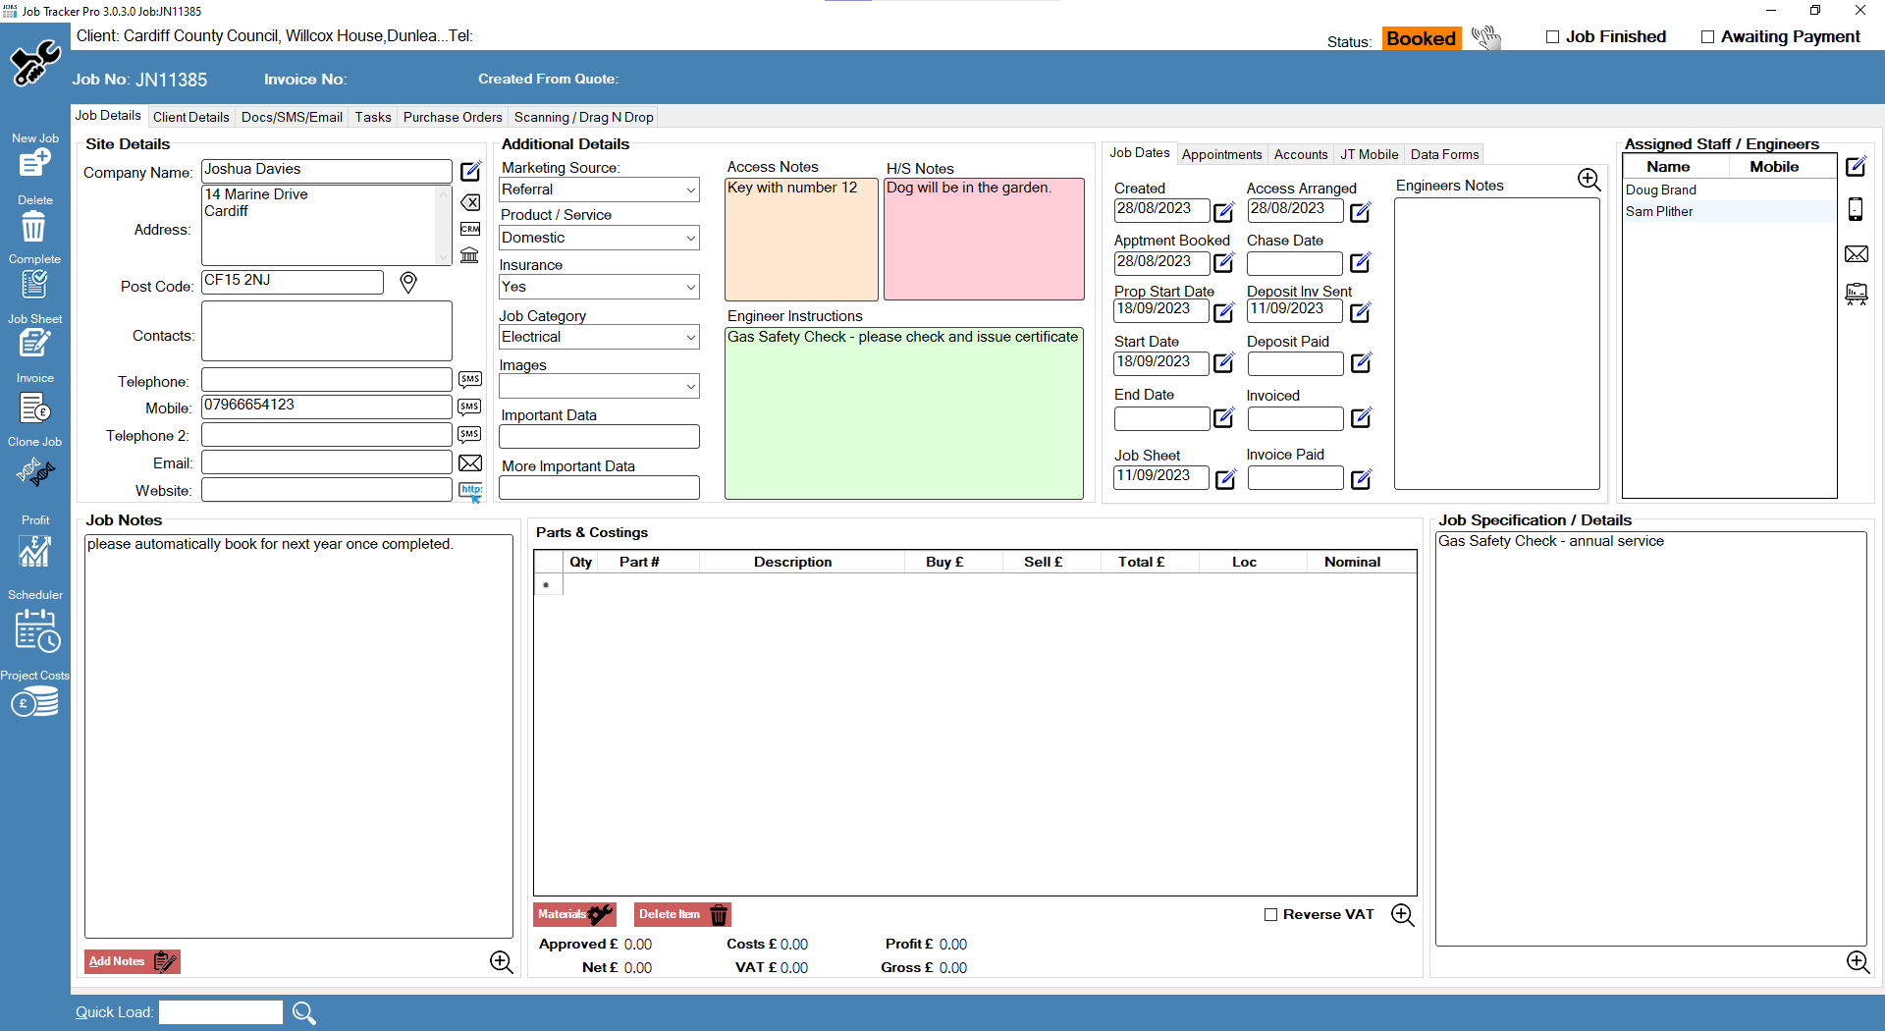
Task: Click the Quick Load input field
Action: click(x=221, y=1012)
